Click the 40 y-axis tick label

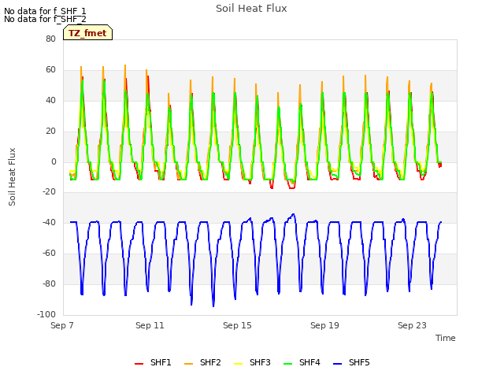(x=50, y=100)
